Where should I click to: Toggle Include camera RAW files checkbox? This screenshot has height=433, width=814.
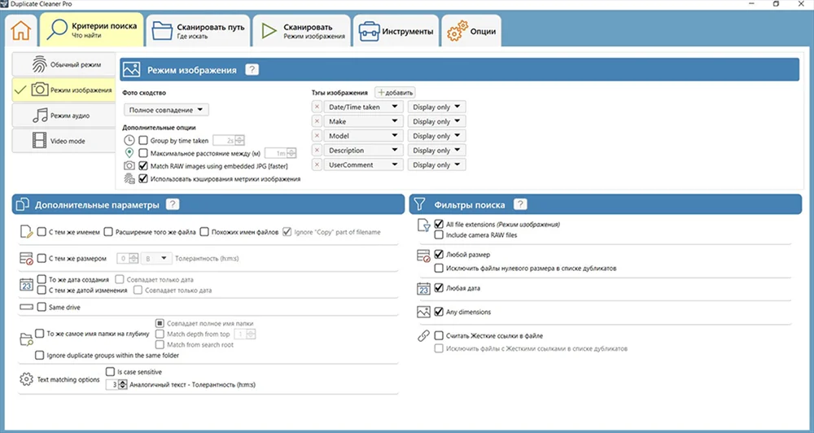coord(440,235)
